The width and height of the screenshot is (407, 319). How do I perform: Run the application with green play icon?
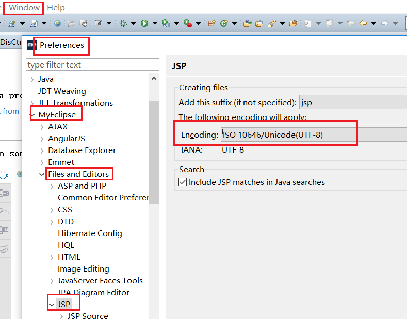coord(144,24)
